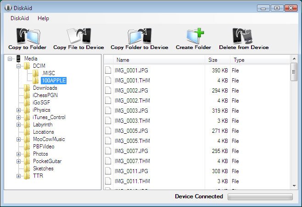This screenshot has height=207, width=302.
Task: Select the file name IMG_0005.THM
Action: click(x=132, y=141)
